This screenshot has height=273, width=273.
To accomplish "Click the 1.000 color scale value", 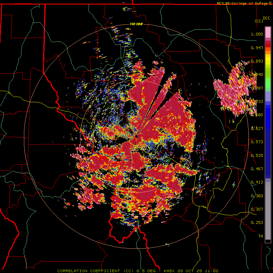I will [257, 34].
